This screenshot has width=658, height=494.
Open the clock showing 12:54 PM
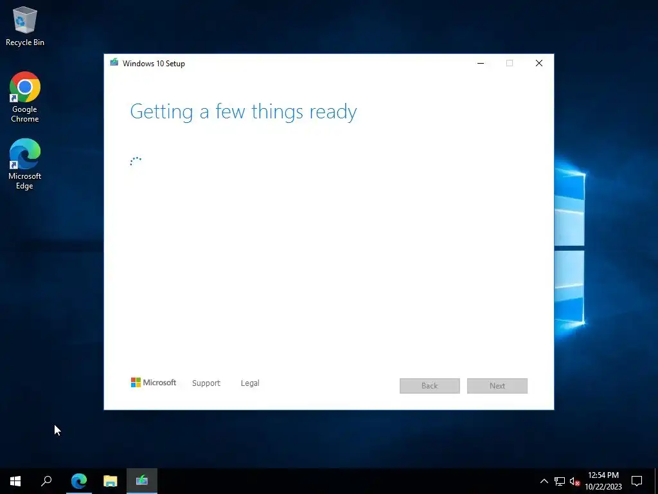coord(603,481)
